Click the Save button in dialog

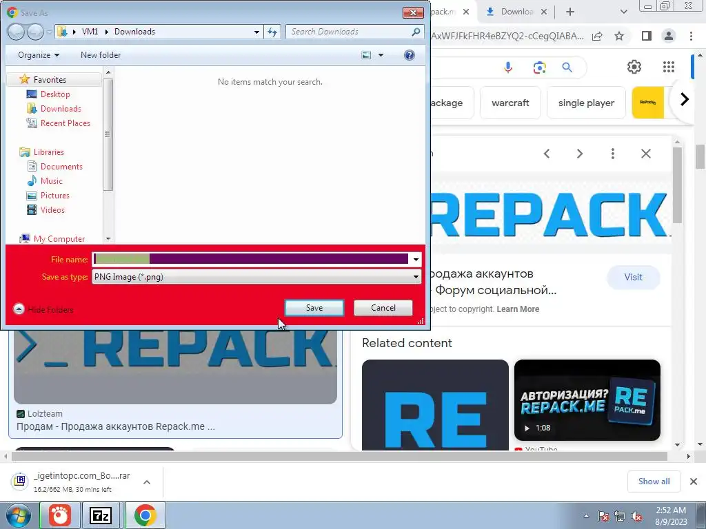point(314,308)
